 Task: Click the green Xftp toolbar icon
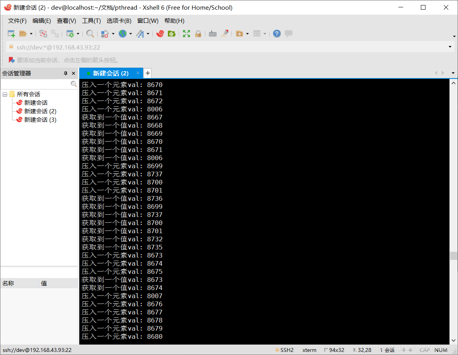171,34
